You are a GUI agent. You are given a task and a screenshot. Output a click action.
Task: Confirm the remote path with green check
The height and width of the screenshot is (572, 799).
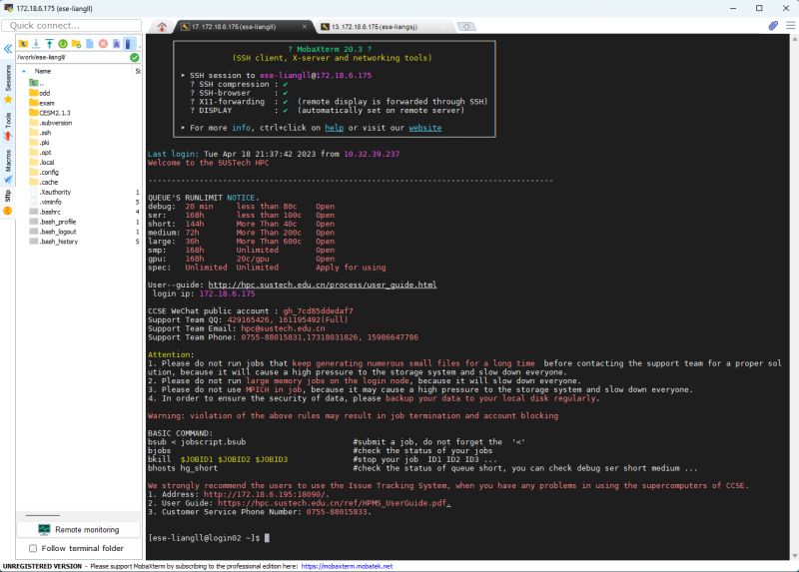tap(135, 58)
